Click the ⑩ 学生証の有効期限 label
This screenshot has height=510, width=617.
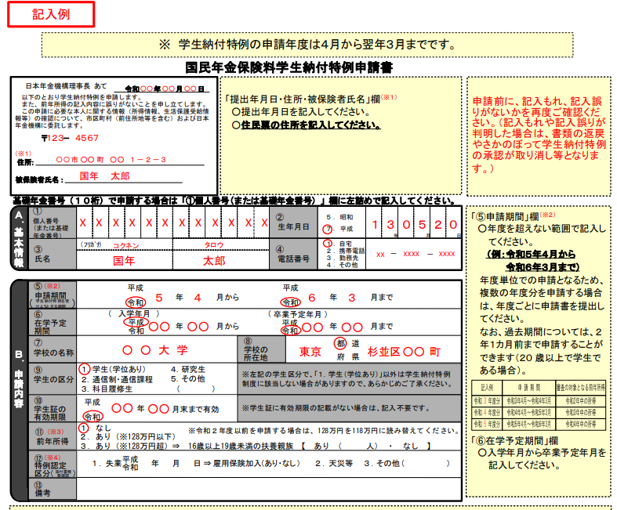[x=52, y=409]
